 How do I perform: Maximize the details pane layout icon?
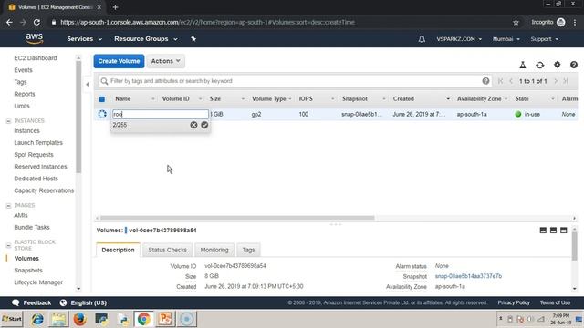click(564, 231)
